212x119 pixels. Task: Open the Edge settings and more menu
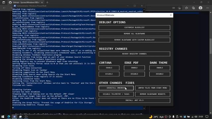[x=208, y=8]
